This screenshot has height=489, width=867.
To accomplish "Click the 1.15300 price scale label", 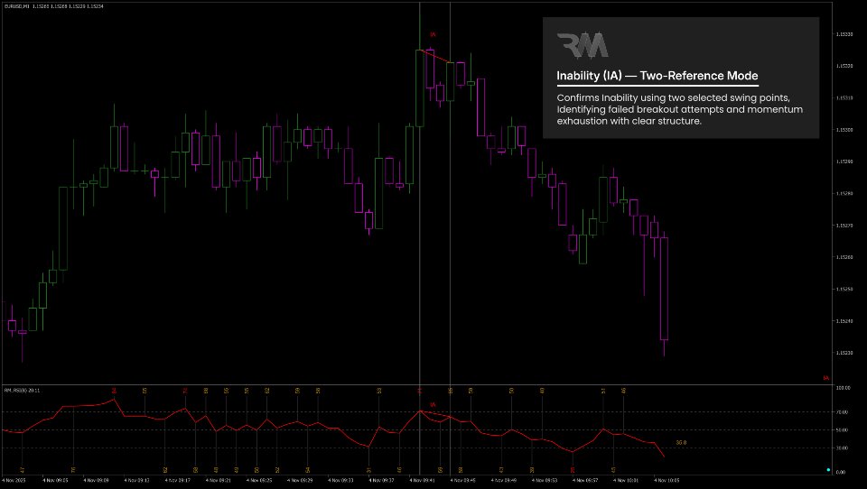I will (844, 130).
